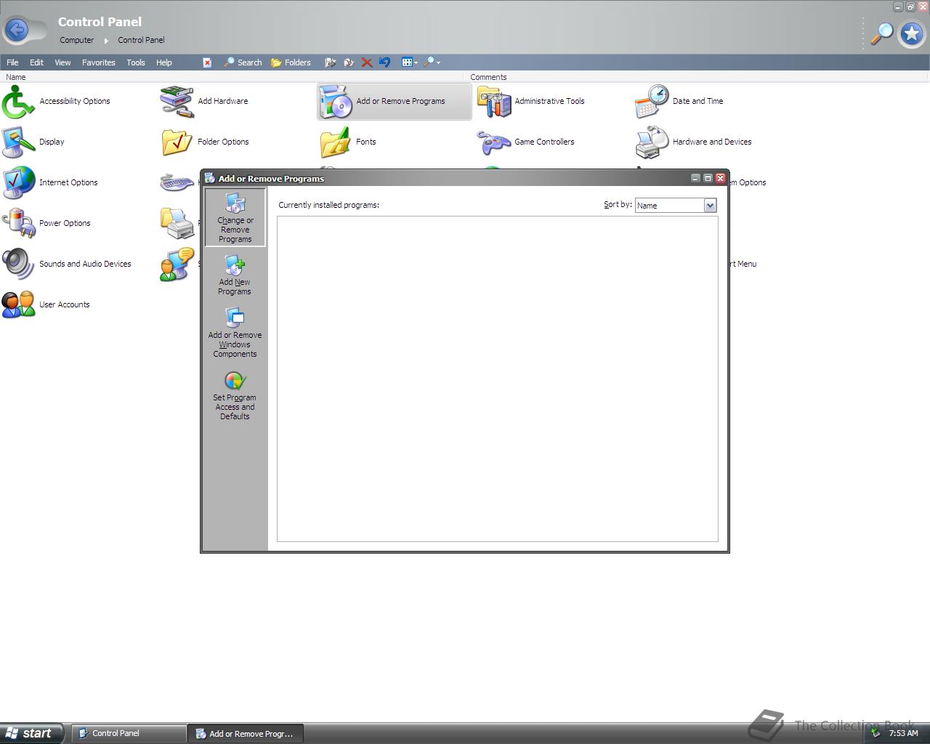Select Add or Remove Programs icon in Control Panel
This screenshot has width=930, height=744.
[395, 102]
